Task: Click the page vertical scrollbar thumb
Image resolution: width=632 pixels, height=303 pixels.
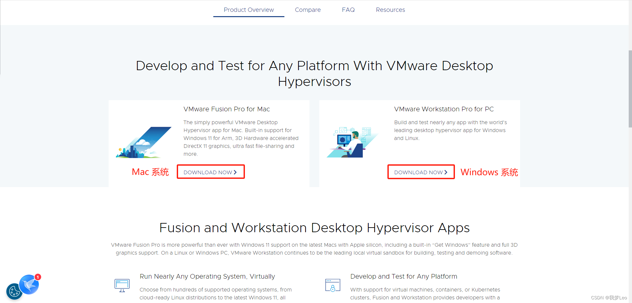Action: click(630, 89)
